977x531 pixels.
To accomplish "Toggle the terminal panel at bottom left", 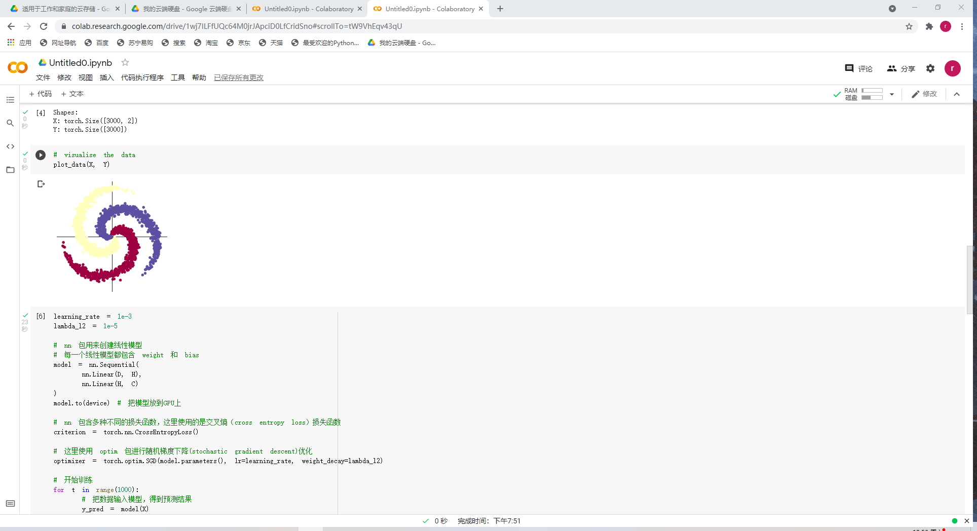I will (10, 504).
